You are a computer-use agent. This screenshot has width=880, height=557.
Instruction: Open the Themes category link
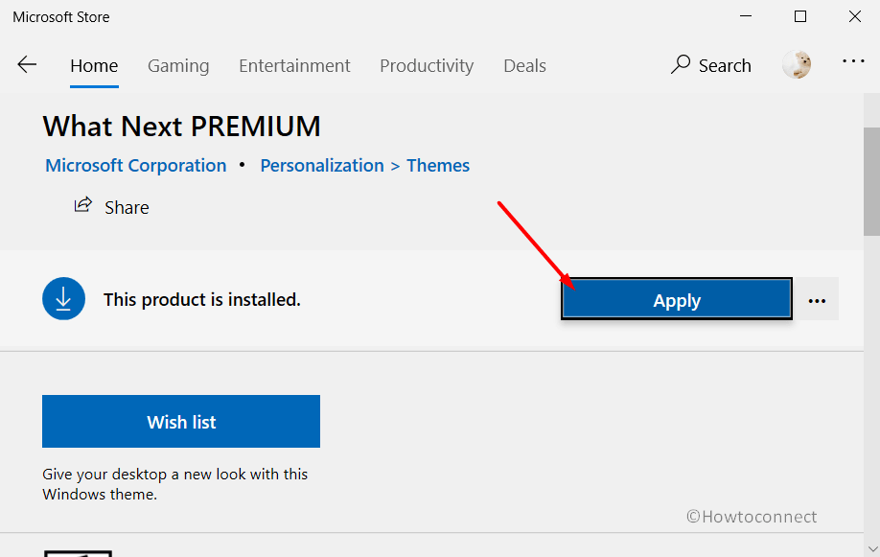(x=438, y=166)
